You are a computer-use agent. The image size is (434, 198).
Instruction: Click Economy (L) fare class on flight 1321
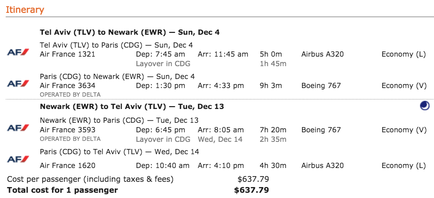click(x=404, y=54)
